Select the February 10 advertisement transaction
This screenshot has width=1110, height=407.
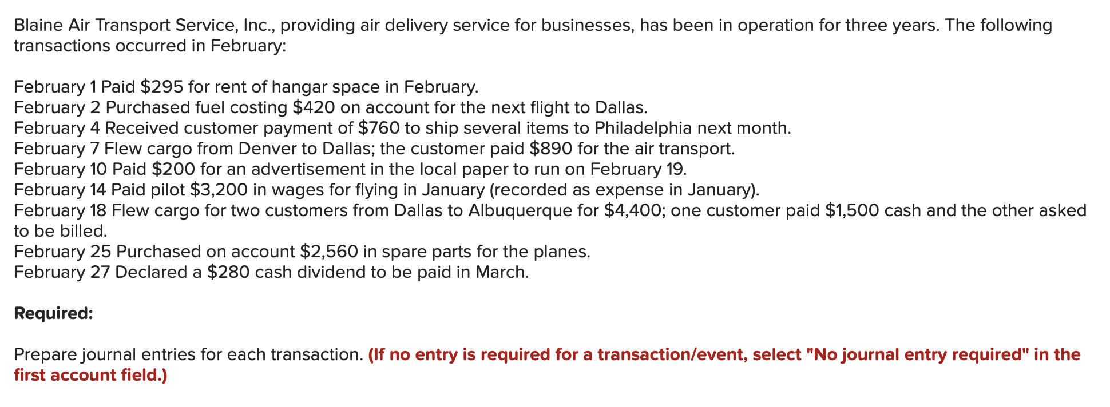tap(350, 169)
